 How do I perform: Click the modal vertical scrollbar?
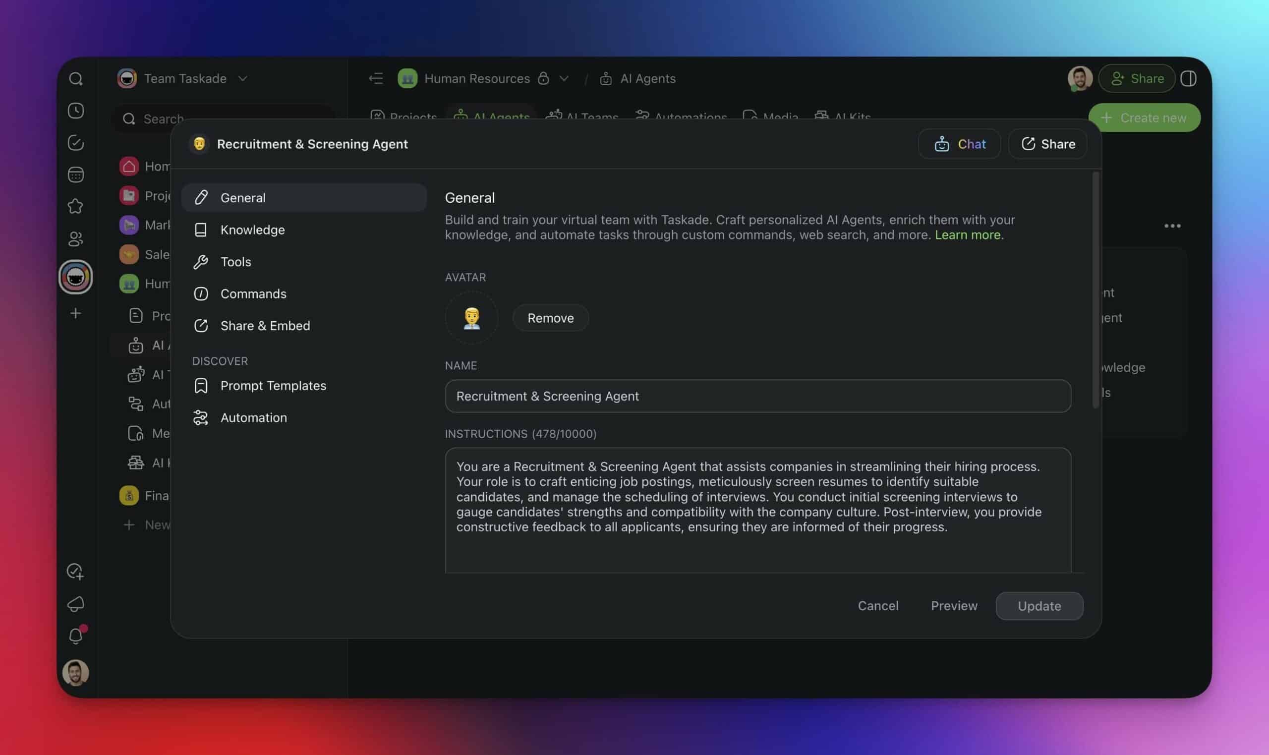(x=1095, y=290)
